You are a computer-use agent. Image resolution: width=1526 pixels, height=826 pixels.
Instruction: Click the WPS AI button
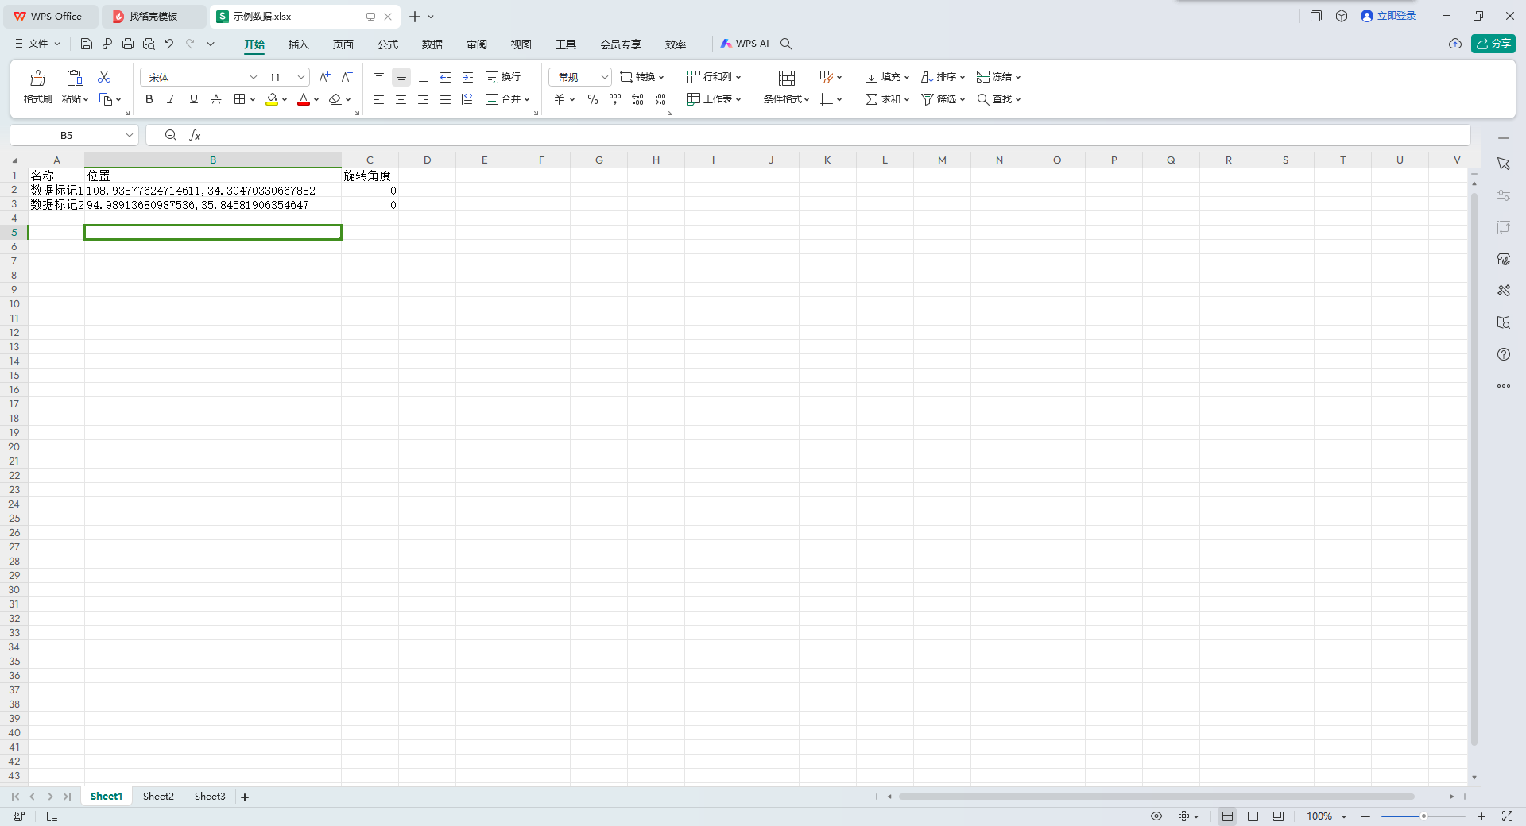(x=745, y=44)
